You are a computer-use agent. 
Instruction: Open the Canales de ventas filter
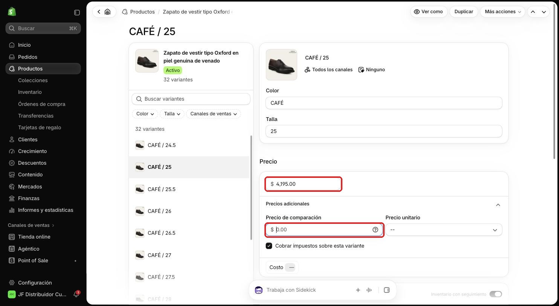214,114
